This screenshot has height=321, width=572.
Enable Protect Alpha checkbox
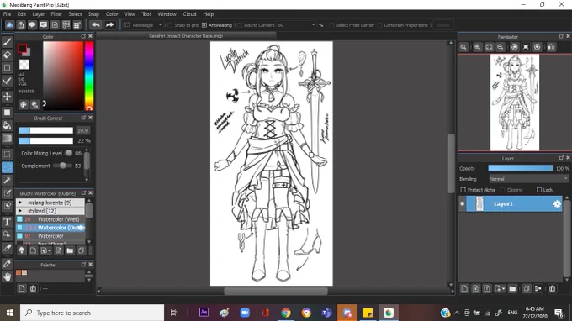pyautogui.click(x=463, y=190)
